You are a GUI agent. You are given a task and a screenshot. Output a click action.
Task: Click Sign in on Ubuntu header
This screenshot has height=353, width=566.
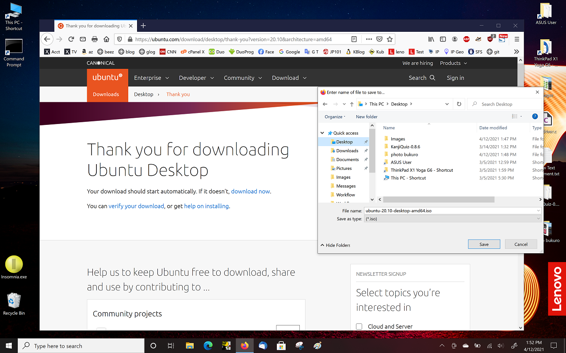click(x=455, y=78)
